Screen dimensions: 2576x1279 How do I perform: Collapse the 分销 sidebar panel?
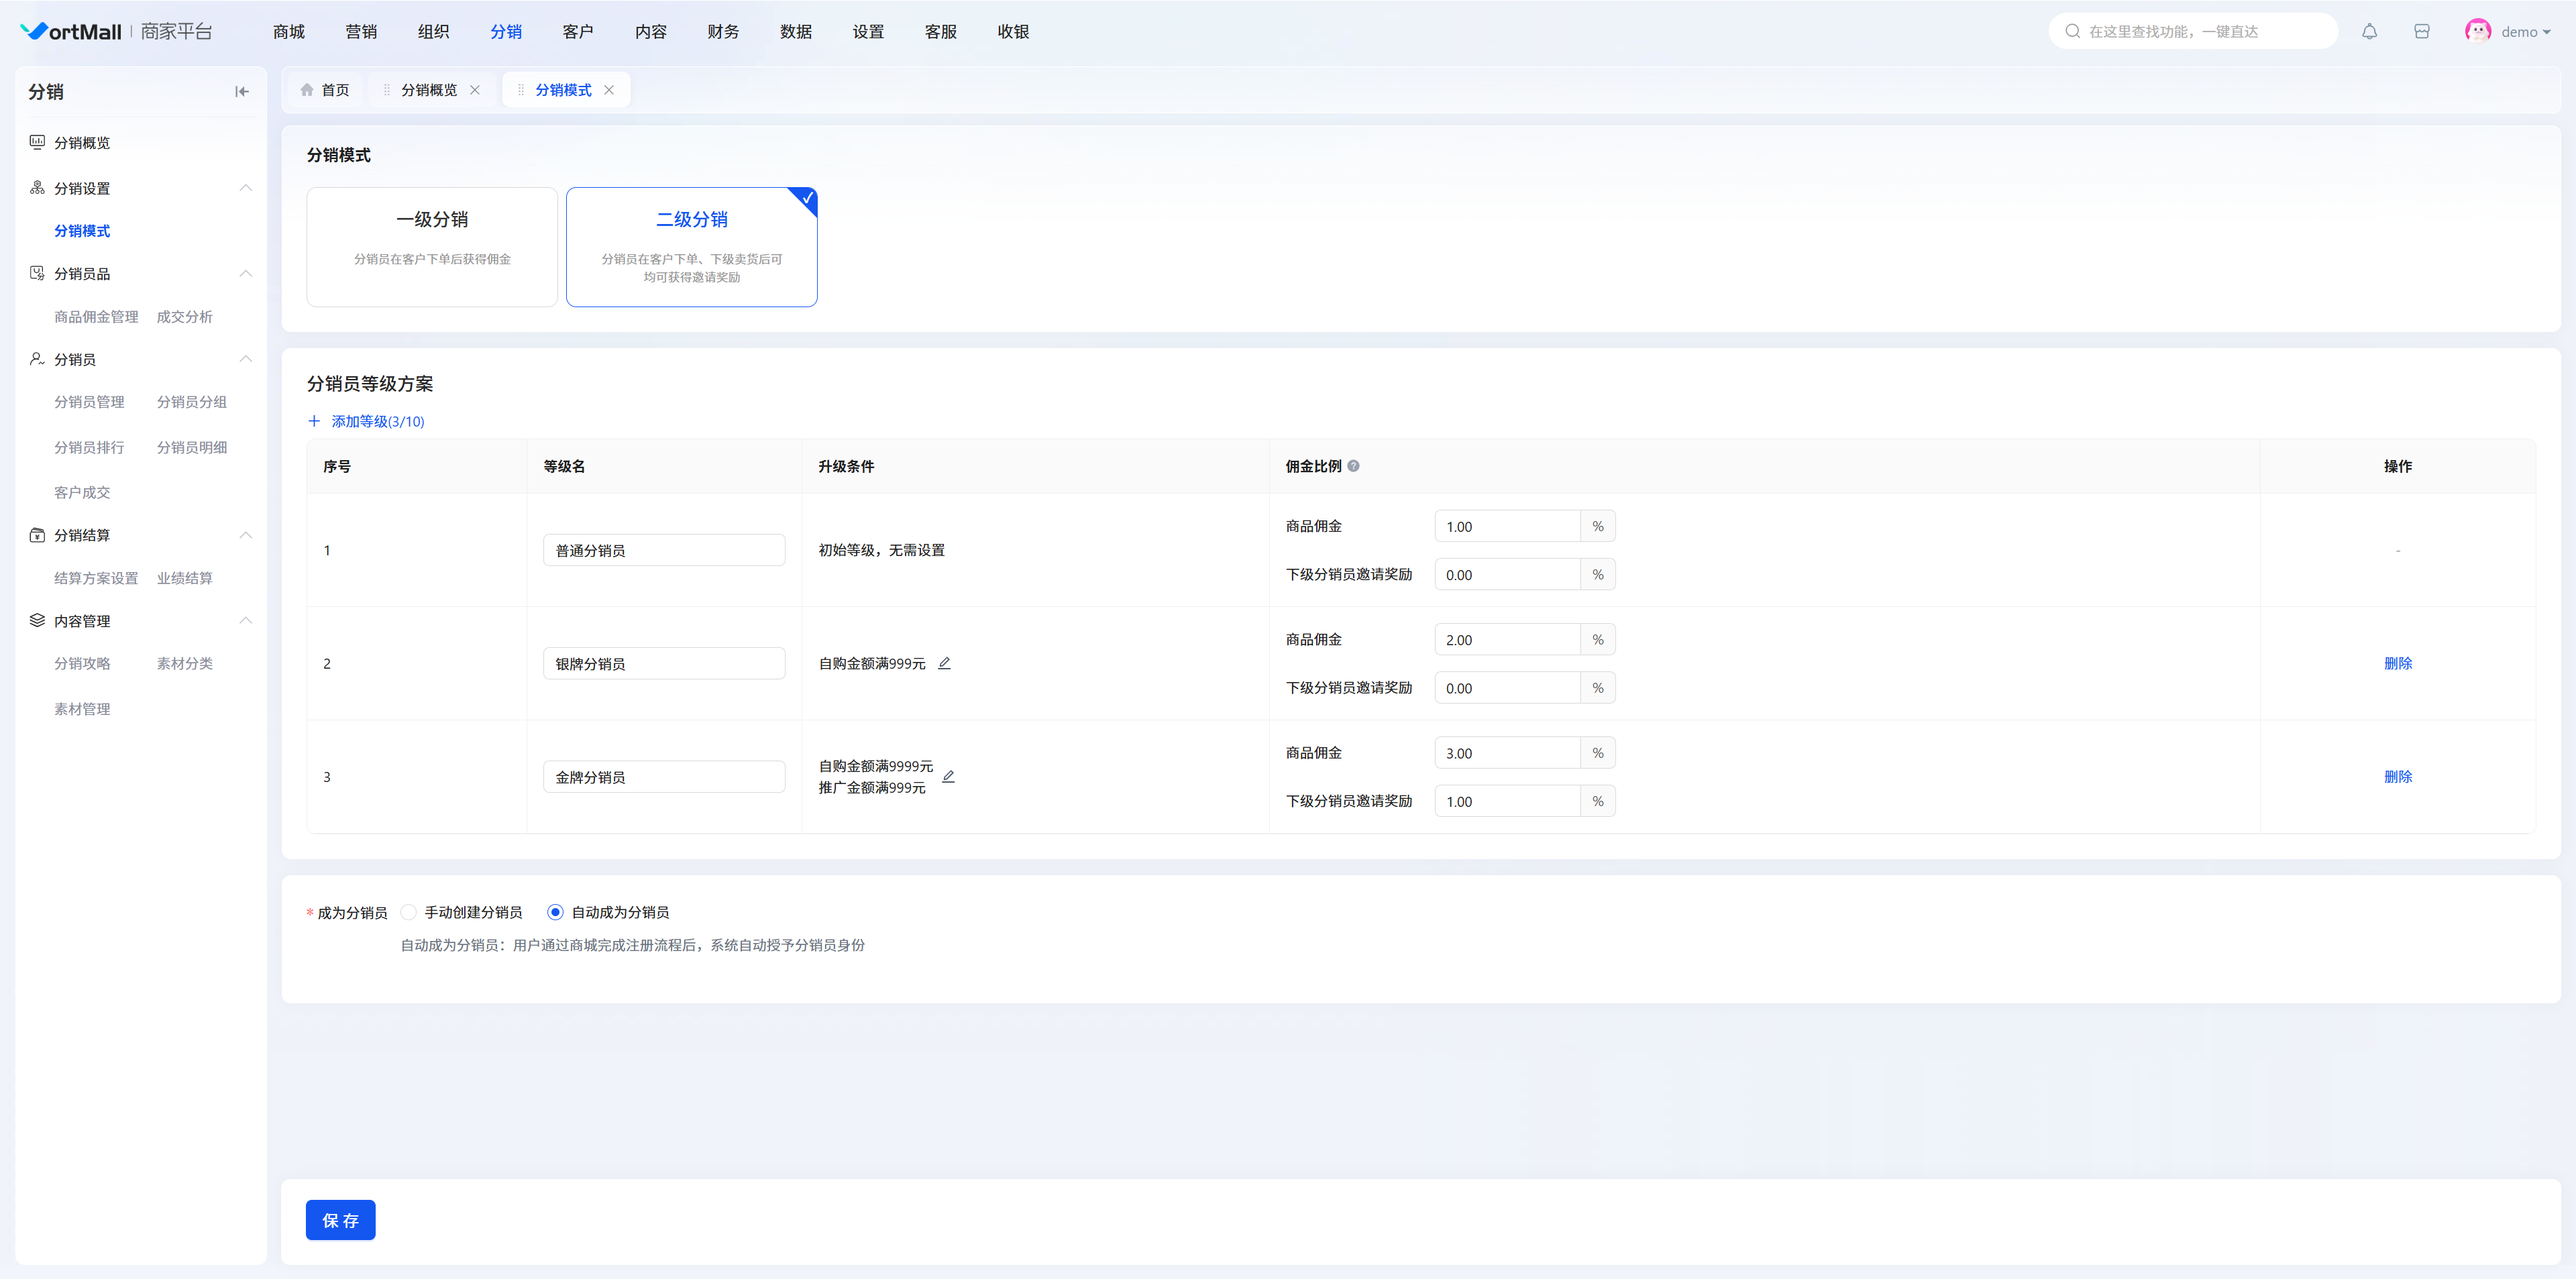(241, 92)
